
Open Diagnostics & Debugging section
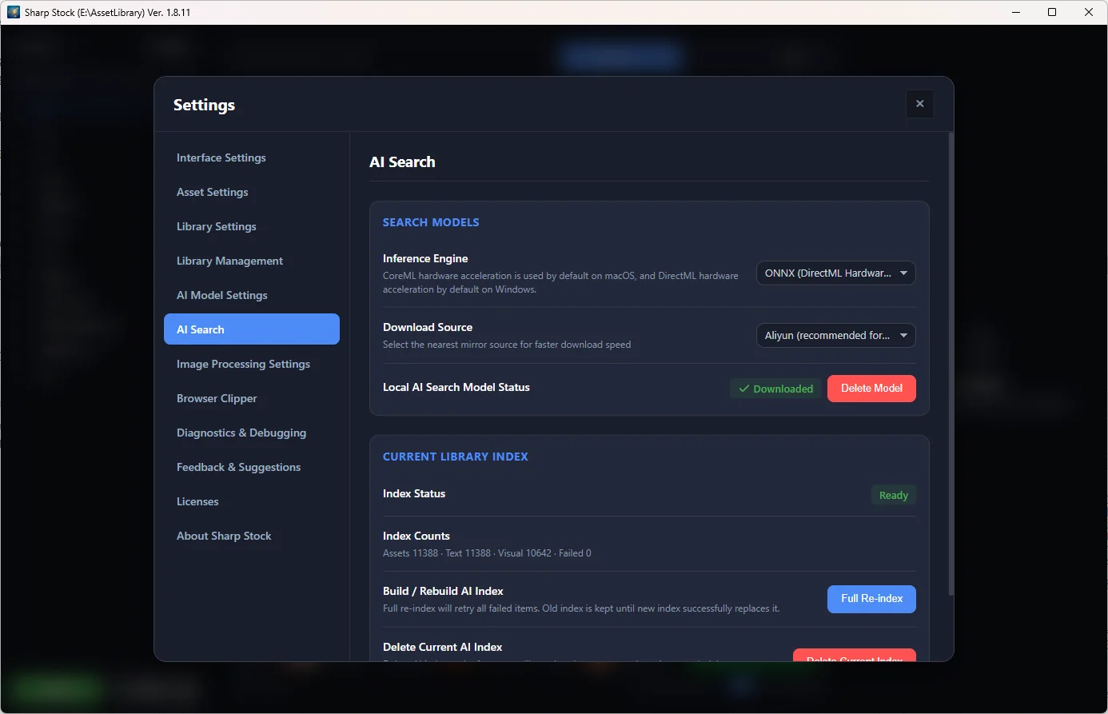252,433
